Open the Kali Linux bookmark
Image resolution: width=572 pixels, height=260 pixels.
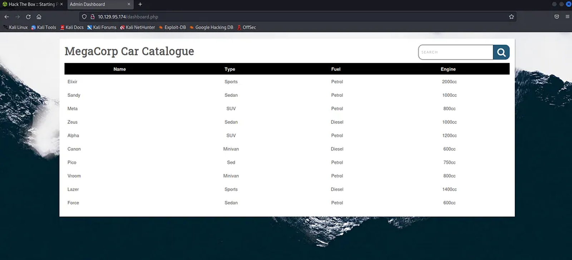(x=16, y=27)
